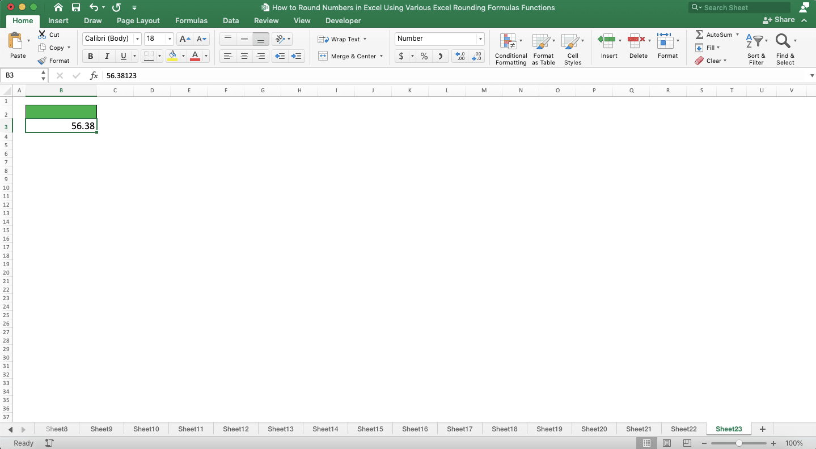
Task: Open the Merge & Center dropdown
Action: tap(381, 56)
